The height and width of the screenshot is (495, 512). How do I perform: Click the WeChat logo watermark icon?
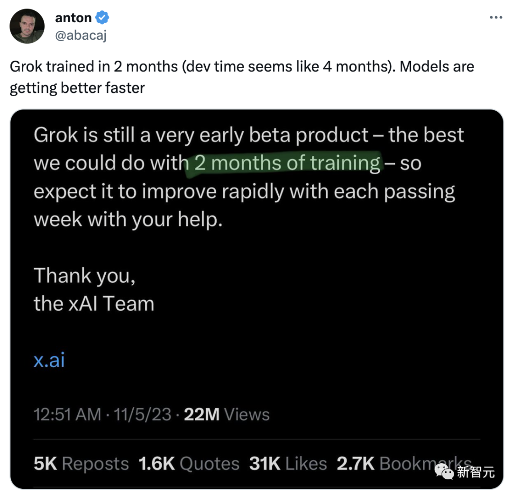tap(444, 472)
